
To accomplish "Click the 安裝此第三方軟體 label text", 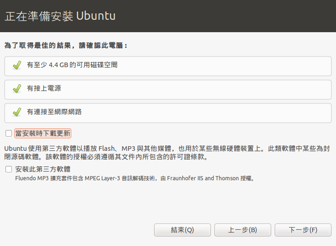I will tap(43, 169).
